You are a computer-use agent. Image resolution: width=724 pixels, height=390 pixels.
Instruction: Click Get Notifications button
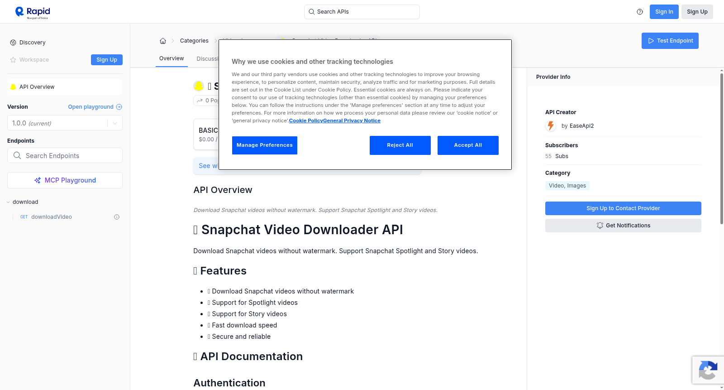click(623, 226)
